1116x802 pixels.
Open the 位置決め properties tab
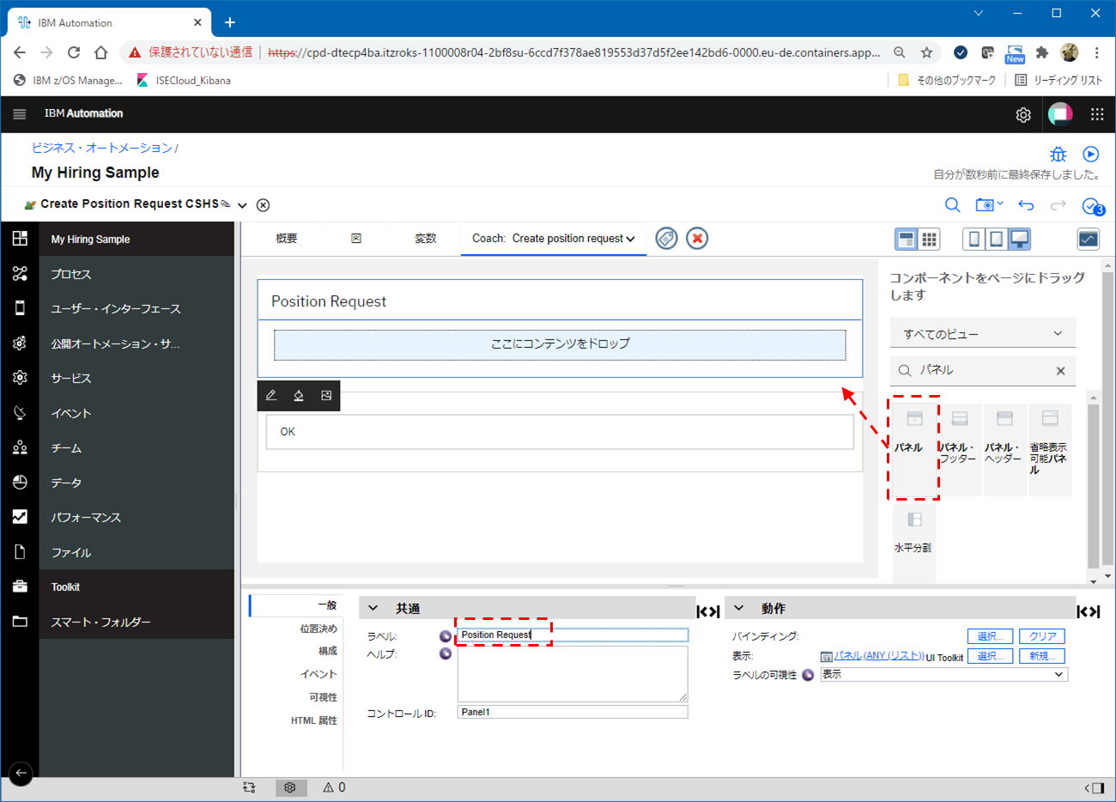pos(318,629)
